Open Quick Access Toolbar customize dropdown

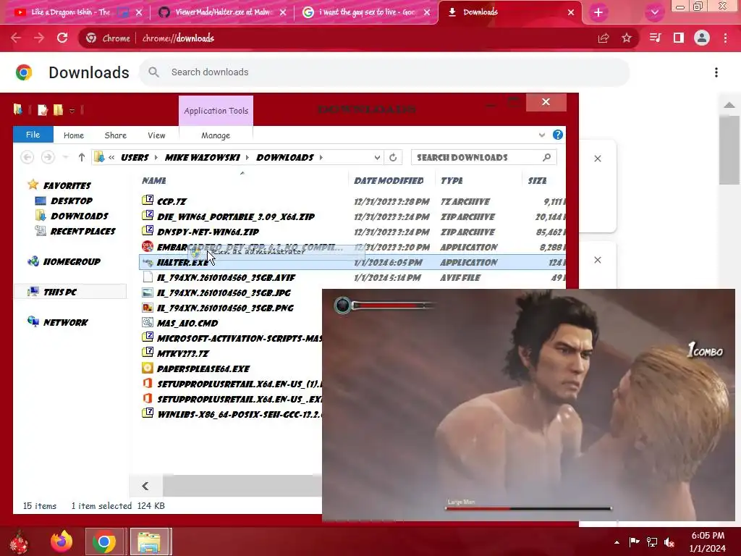coord(72,111)
